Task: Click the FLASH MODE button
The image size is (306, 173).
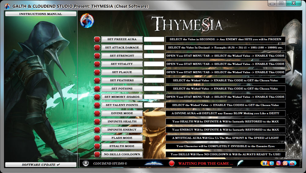Action: tap(122, 138)
